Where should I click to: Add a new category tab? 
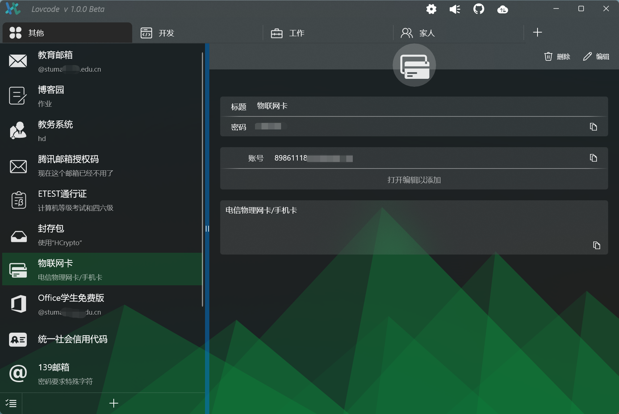pos(537,33)
